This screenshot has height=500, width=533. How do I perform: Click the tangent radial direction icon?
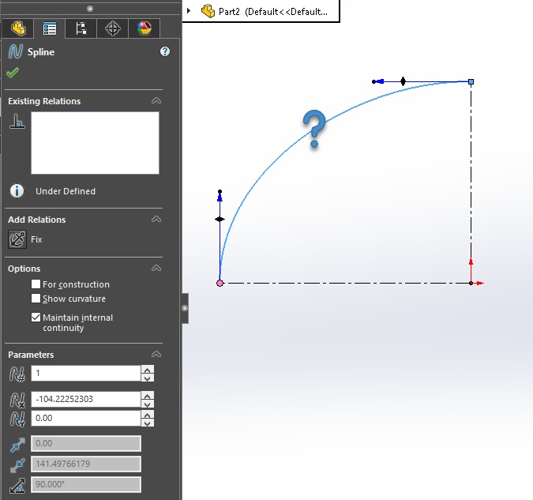17,485
